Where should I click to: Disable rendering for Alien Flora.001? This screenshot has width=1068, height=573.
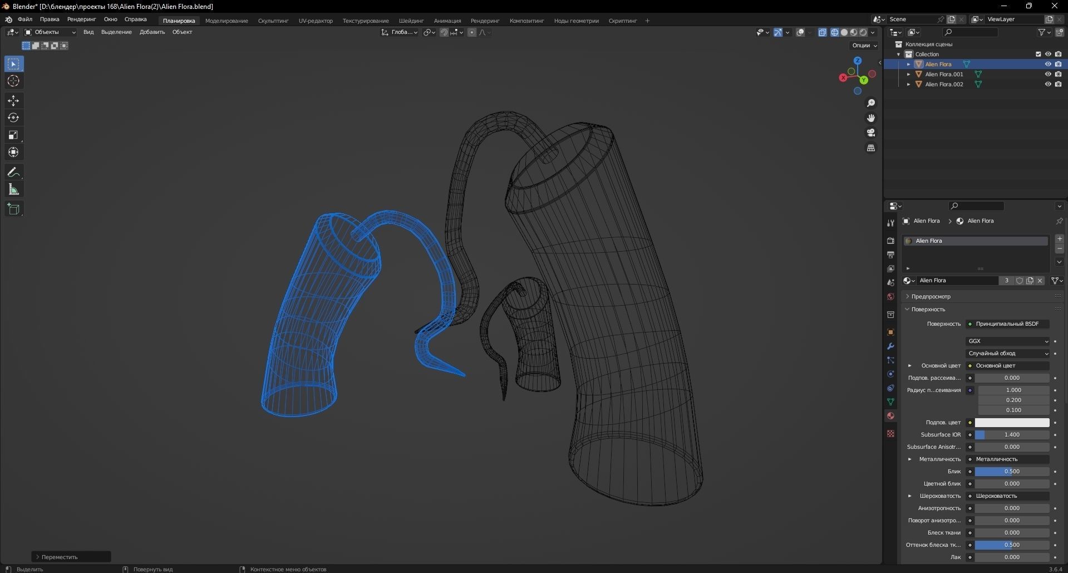click(1058, 74)
